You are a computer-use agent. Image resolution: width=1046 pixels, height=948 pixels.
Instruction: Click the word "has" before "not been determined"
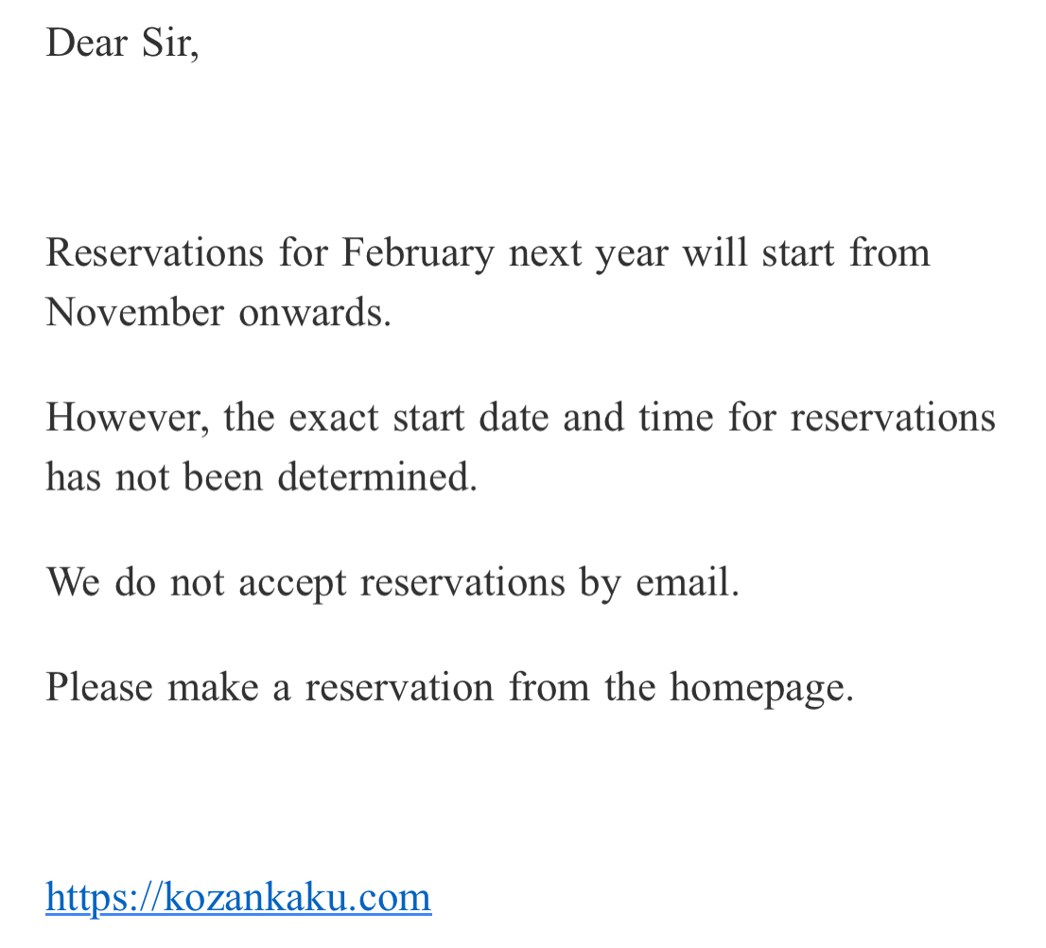click(73, 476)
